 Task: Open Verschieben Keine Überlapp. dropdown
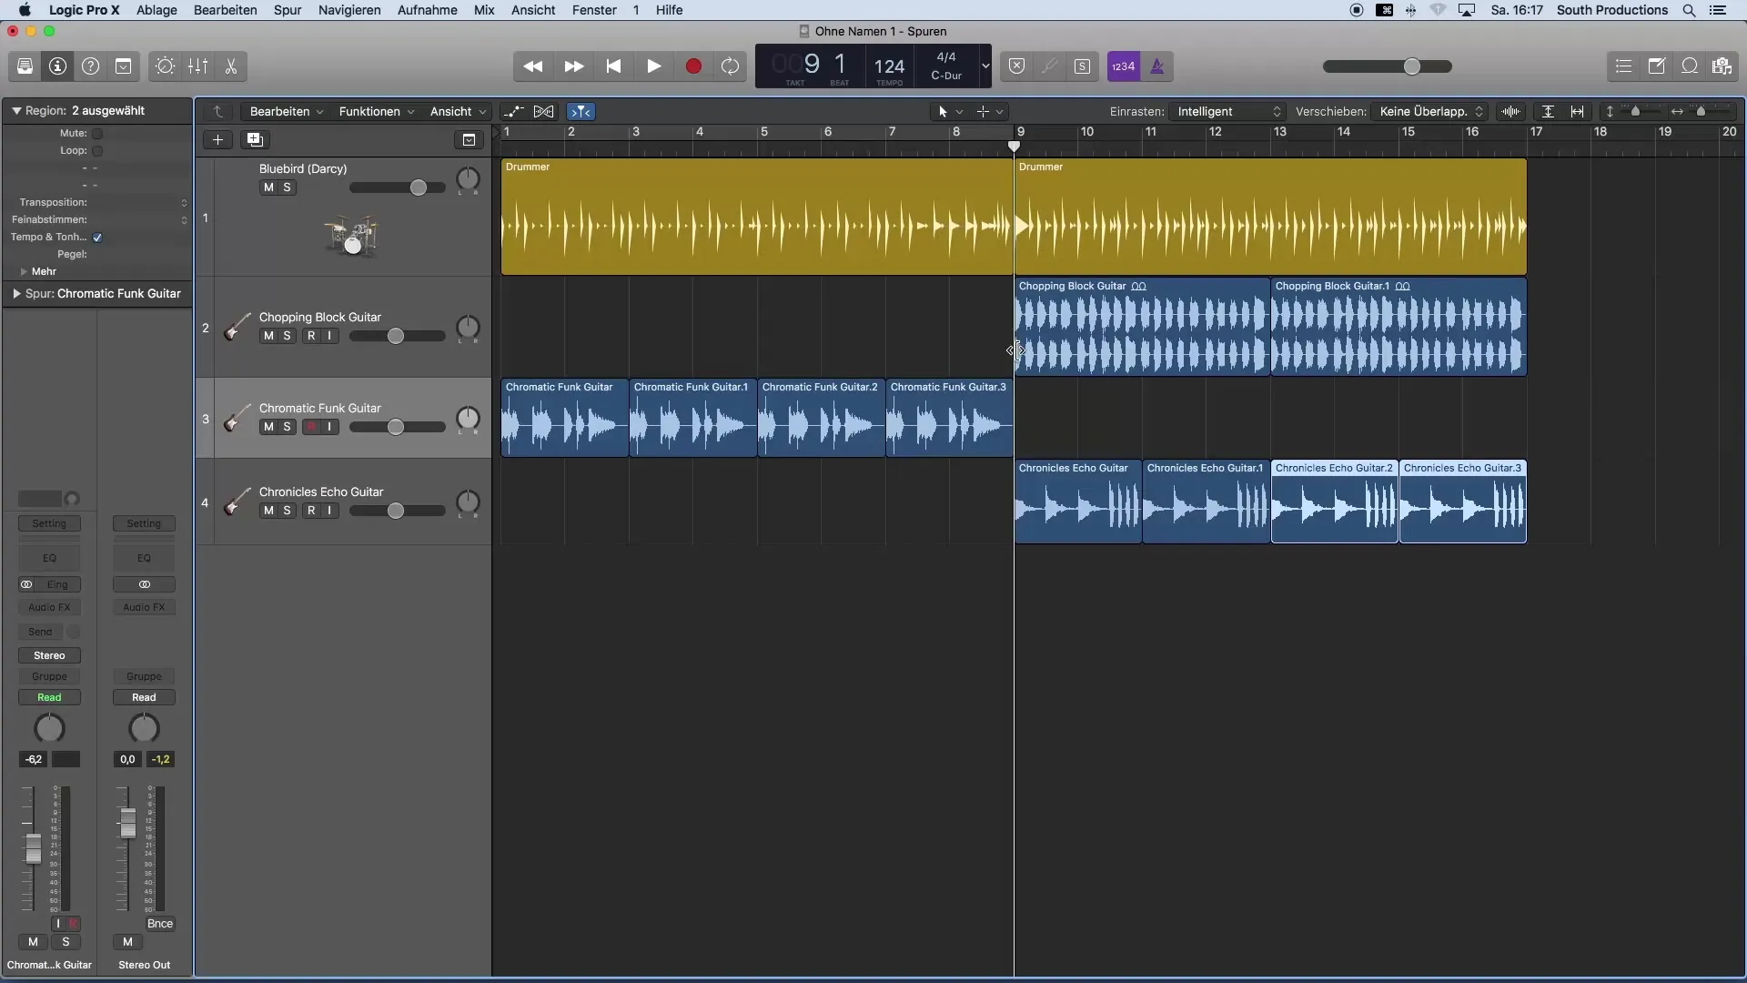tap(1430, 112)
